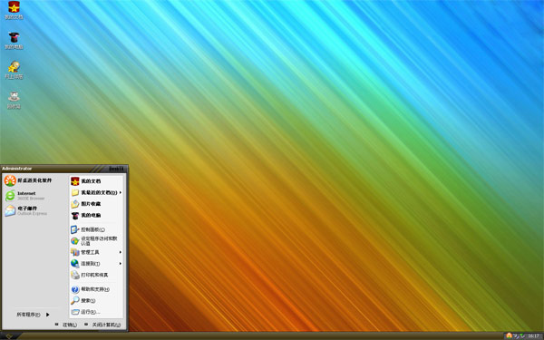Open Network Neighborhood desktop icon
Screen dimensions: 544x340
(x=14, y=70)
